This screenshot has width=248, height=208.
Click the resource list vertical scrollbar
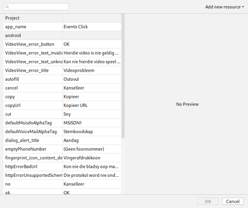pyautogui.click(x=123, y=76)
